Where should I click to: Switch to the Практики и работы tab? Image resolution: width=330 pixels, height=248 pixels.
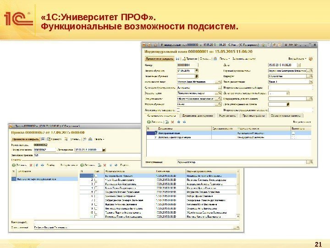[x=253, y=116]
